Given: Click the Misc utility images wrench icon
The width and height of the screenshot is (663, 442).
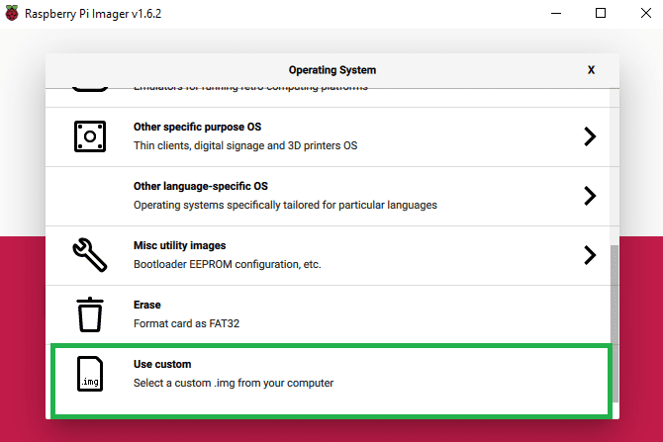Looking at the screenshot, I should point(90,255).
